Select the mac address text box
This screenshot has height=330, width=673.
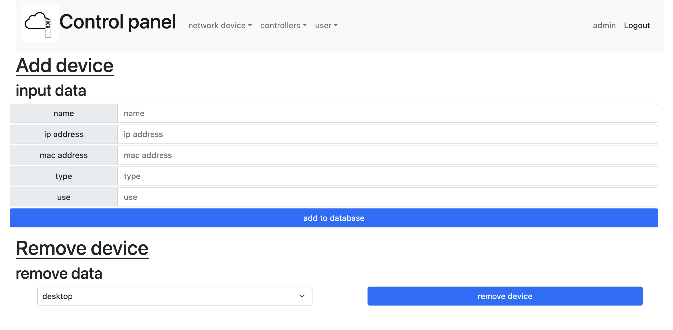(387, 155)
